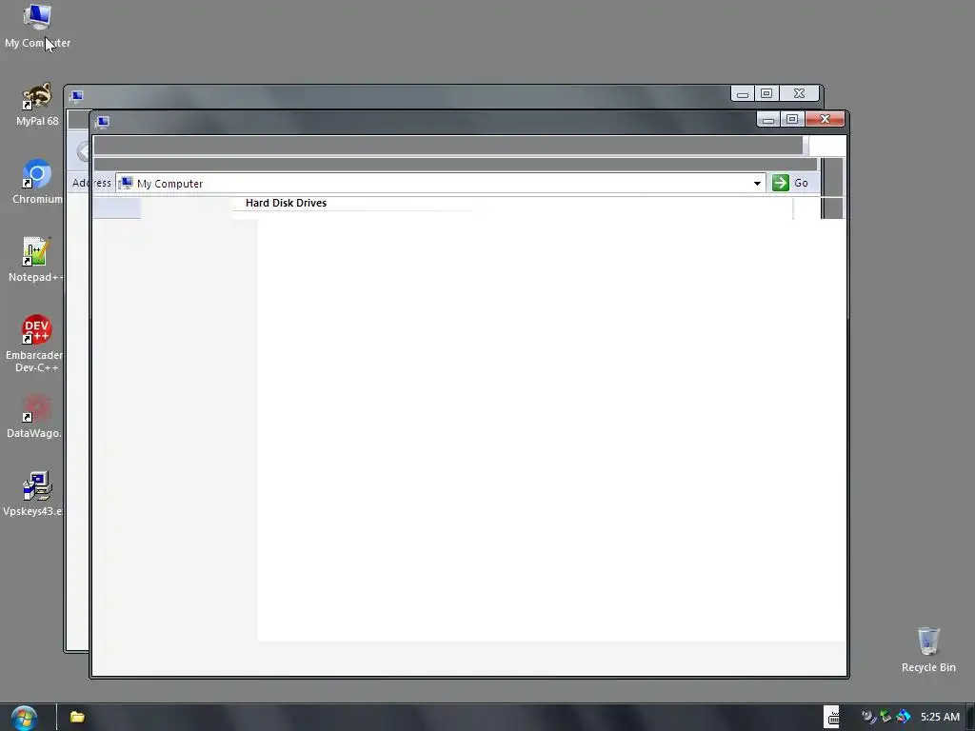Close the front window with red X
975x731 pixels.
pos(826,119)
